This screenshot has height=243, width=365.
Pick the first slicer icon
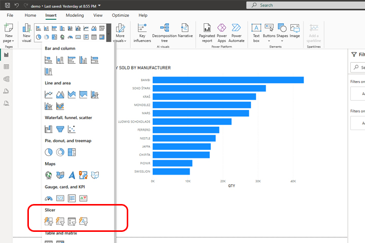pyautogui.click(x=49, y=221)
